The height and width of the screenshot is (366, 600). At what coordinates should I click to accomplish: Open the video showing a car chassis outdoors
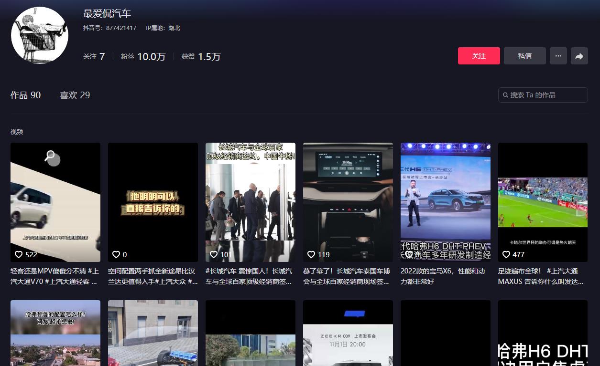point(153,333)
